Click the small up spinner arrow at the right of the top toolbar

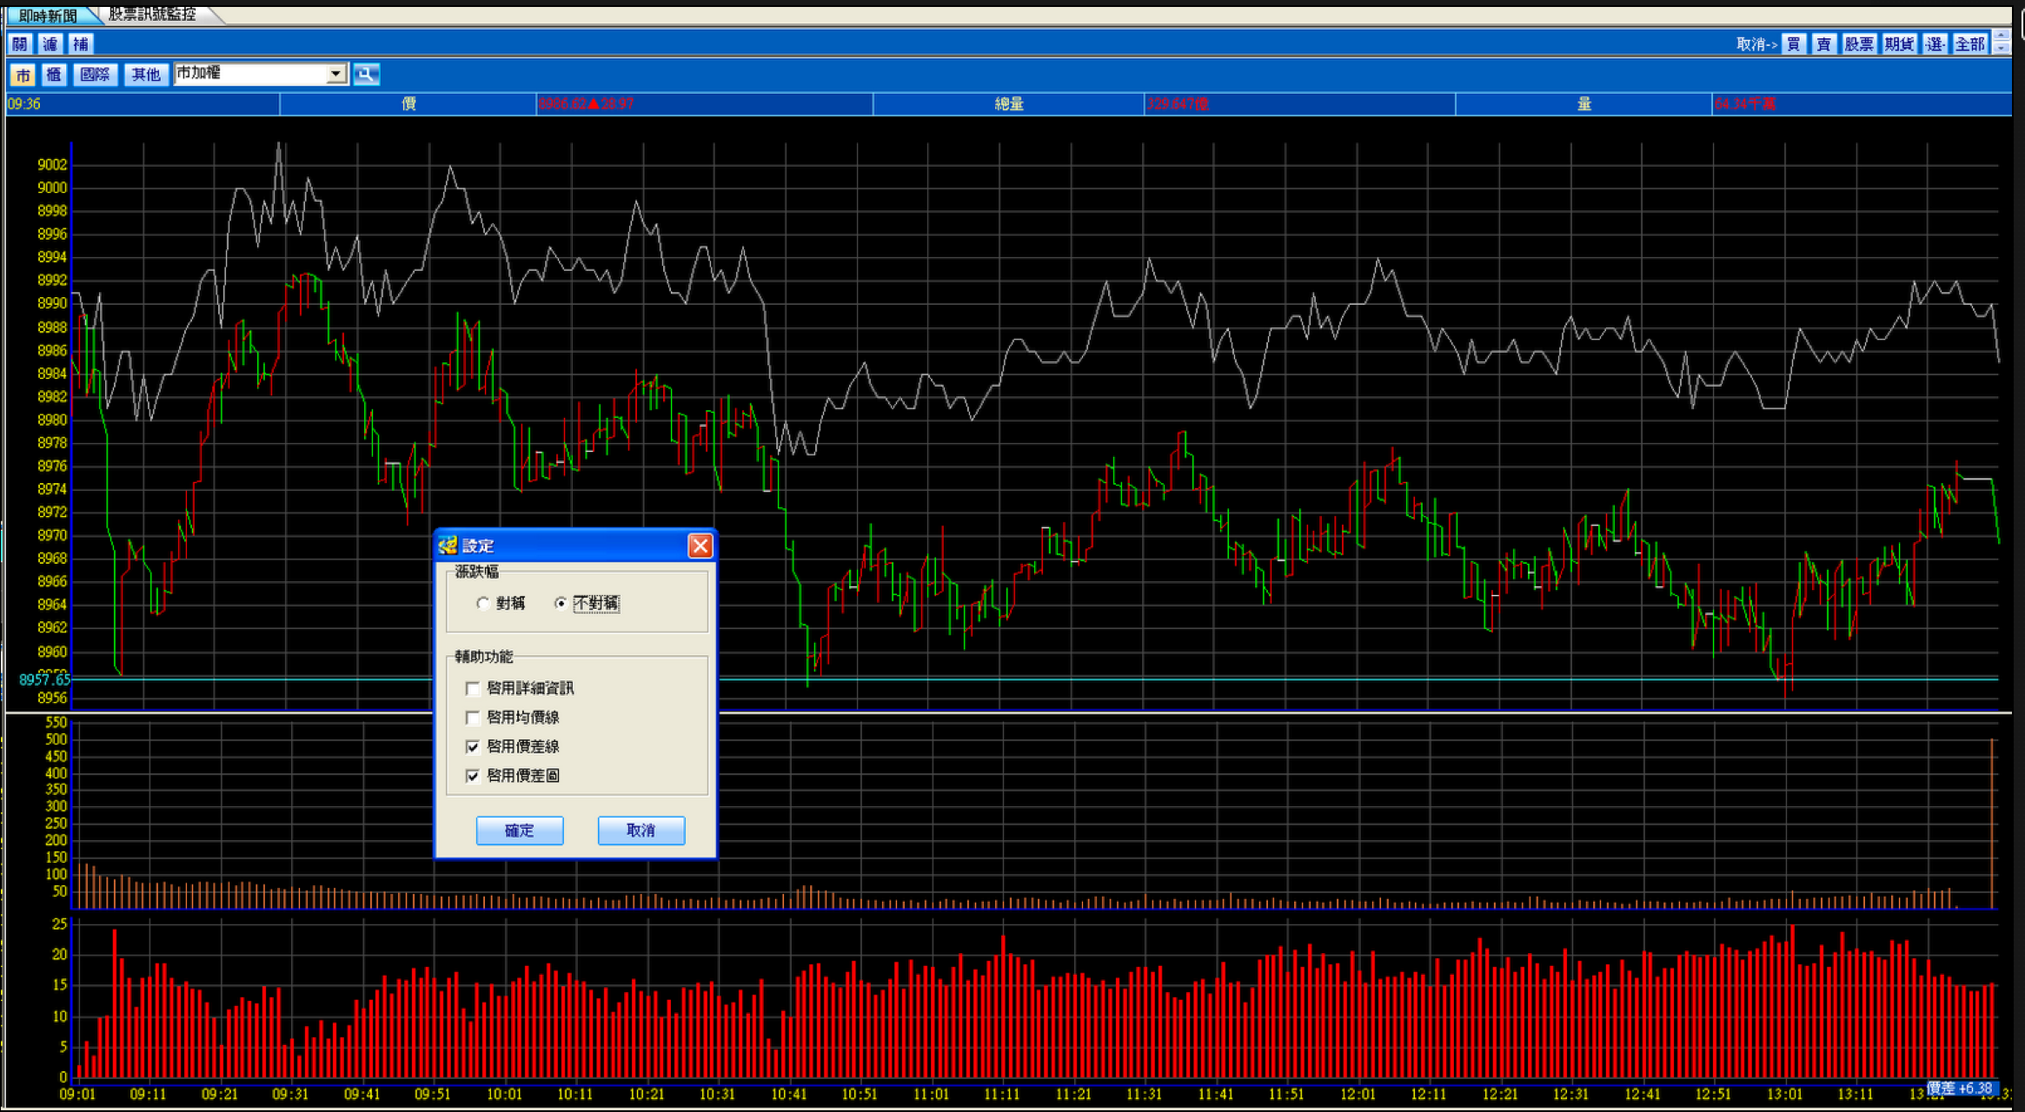pyautogui.click(x=2001, y=36)
